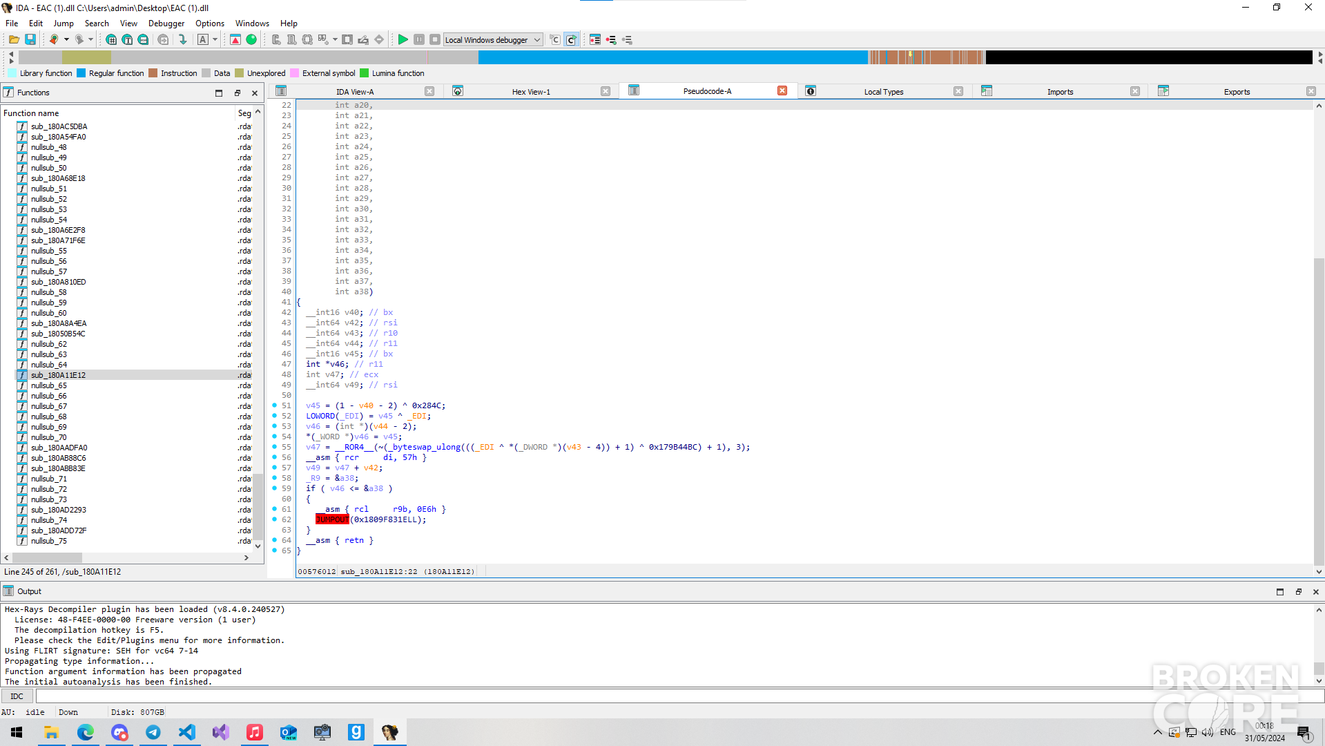Viewport: 1325px width, 746px height.
Task: Click the gray tracing lines toolbar icon
Action: 627,39
